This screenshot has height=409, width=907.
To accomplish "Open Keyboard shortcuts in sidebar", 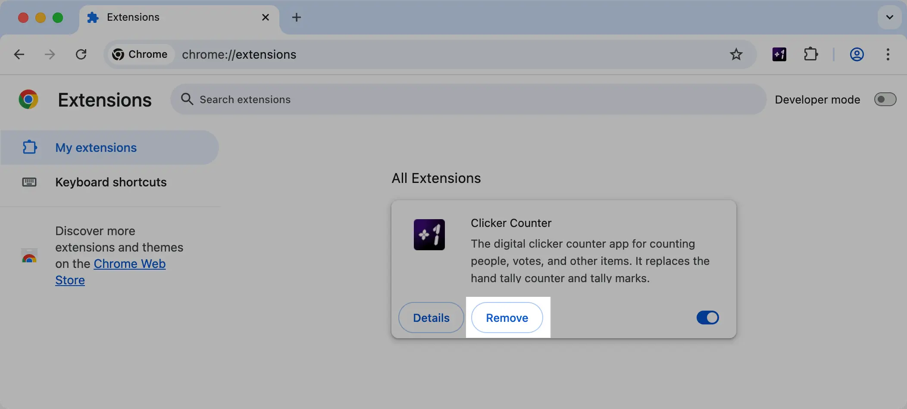I will [x=111, y=182].
